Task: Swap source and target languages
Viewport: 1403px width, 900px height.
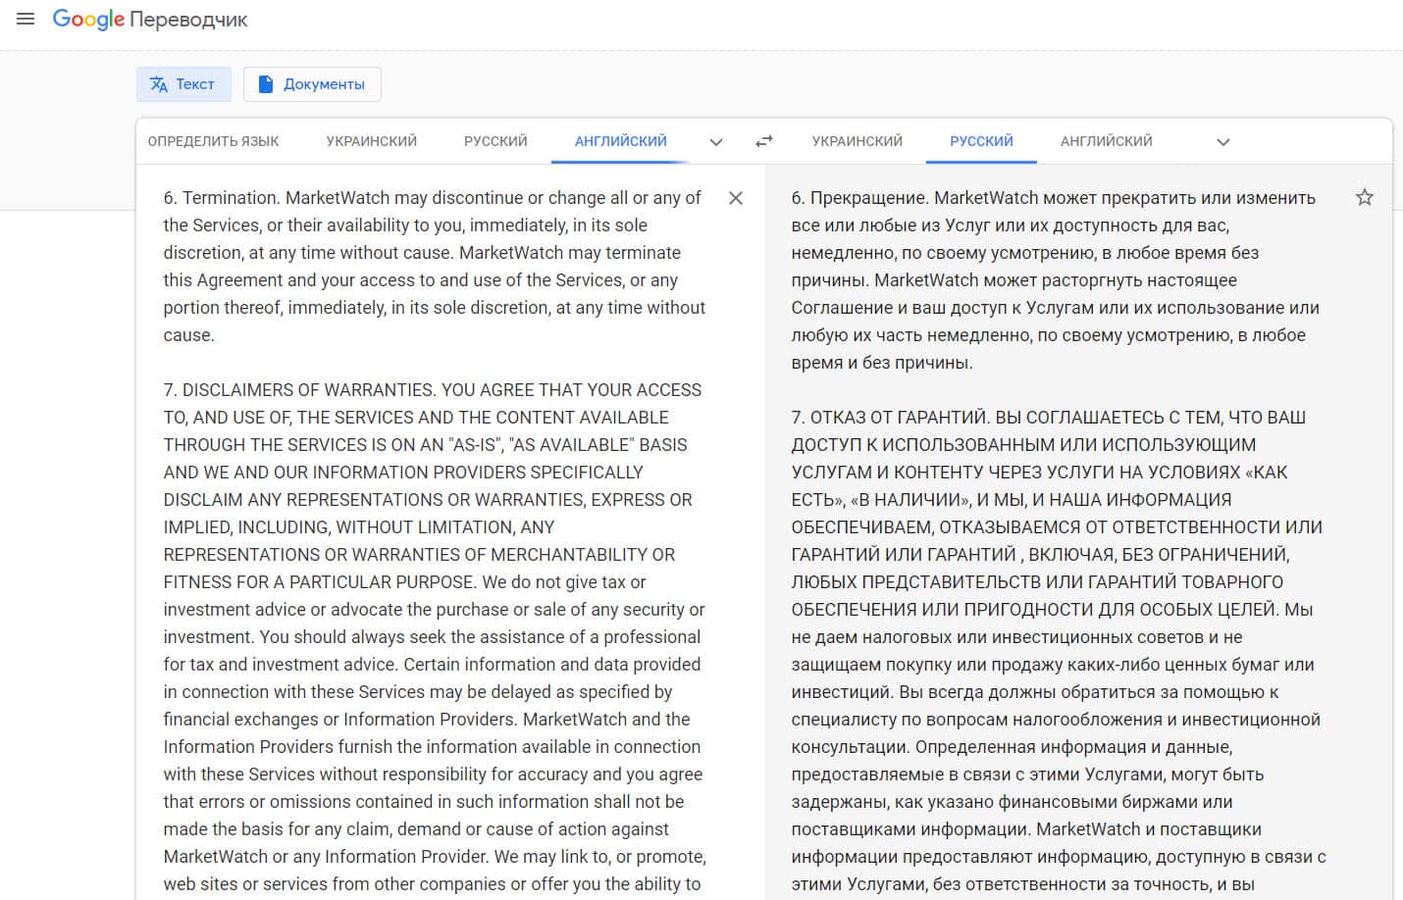Action: coord(764,141)
